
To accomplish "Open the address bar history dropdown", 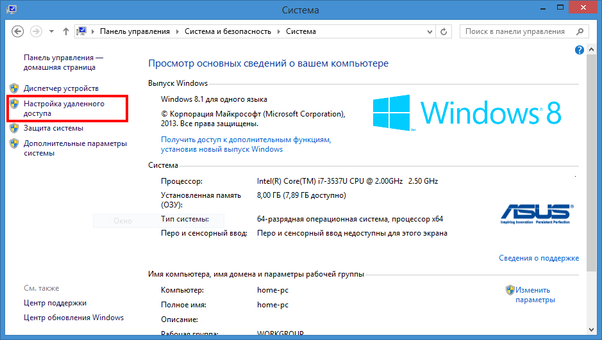I will [x=430, y=32].
